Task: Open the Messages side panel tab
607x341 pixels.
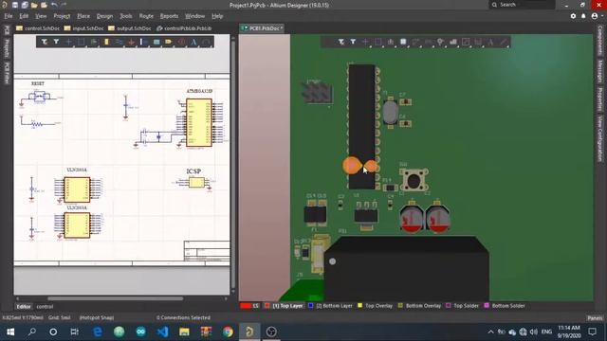Action: 600,71
